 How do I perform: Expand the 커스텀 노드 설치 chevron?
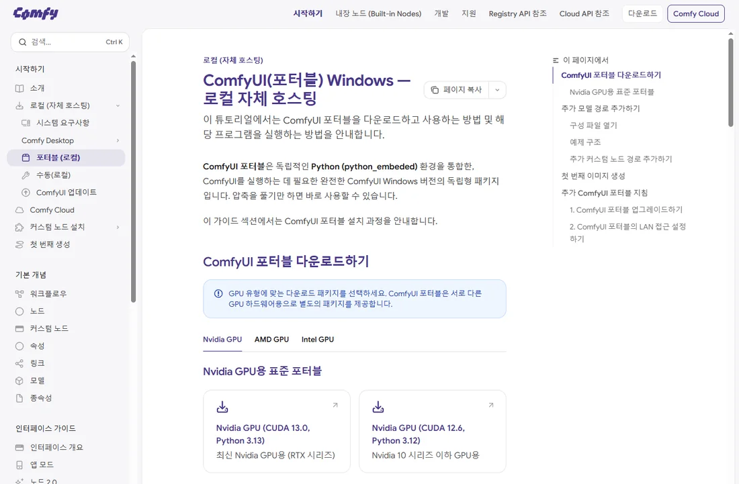(x=118, y=228)
